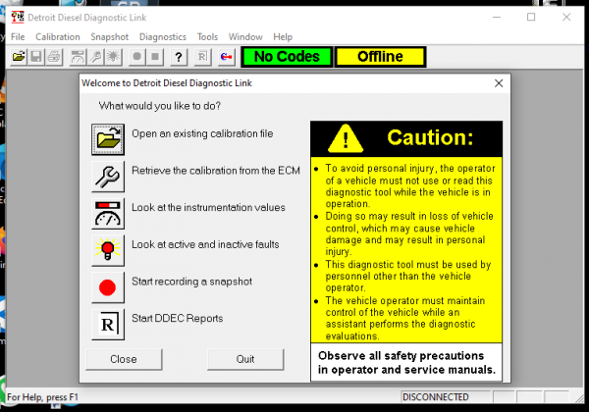Click the wrench calibration toolbar icon
This screenshot has height=412, width=589.
(x=95, y=57)
